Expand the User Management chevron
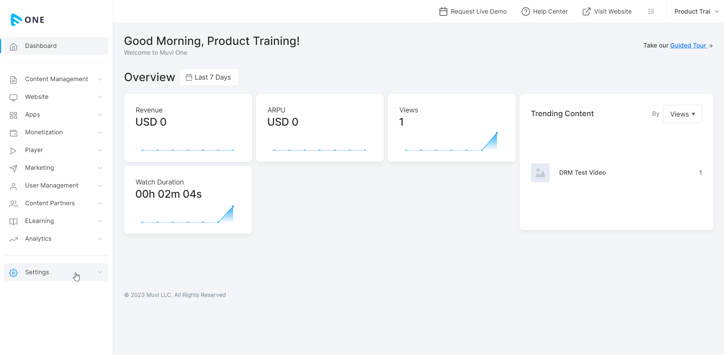 coord(100,186)
